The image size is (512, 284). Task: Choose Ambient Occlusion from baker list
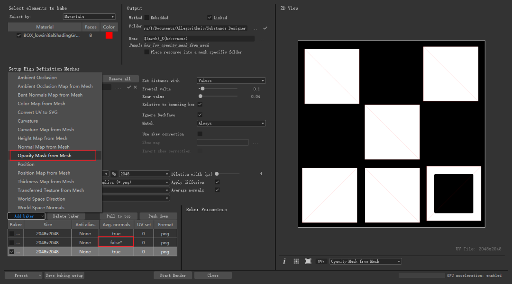tap(37, 78)
